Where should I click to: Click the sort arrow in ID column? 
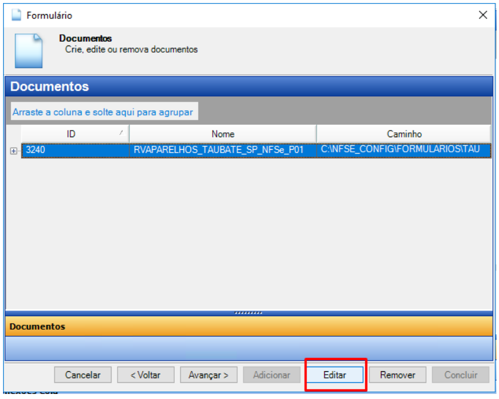click(x=121, y=133)
